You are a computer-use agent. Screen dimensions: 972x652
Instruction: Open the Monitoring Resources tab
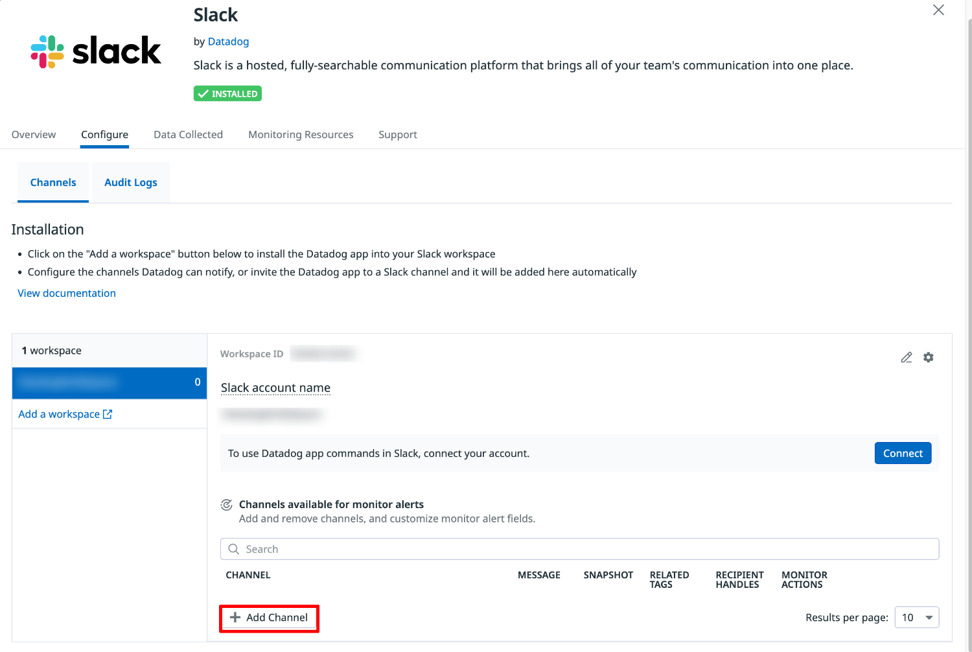301,135
